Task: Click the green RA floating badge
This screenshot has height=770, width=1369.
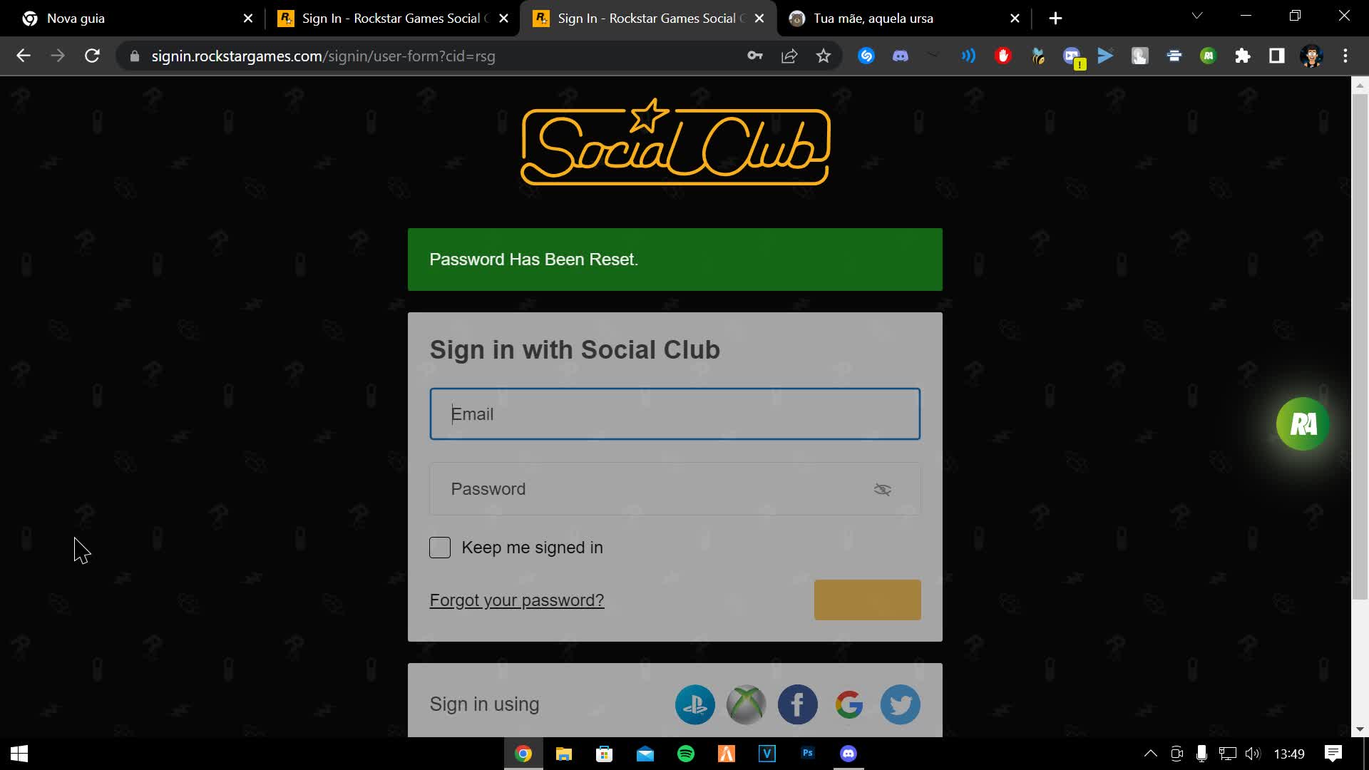Action: (x=1303, y=424)
